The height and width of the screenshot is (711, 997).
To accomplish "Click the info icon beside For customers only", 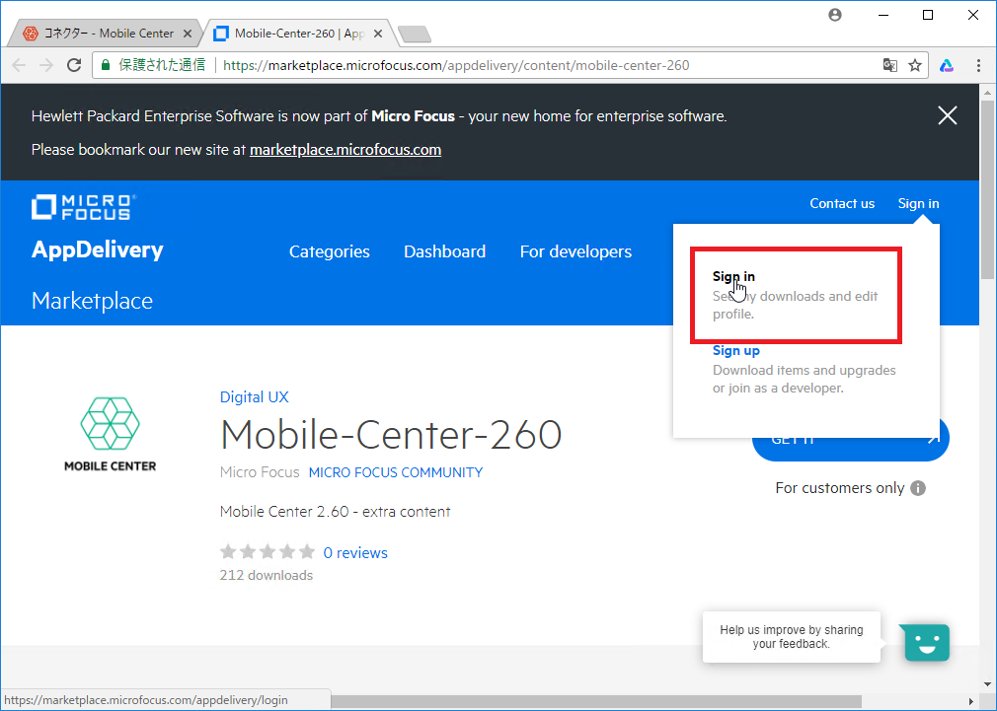I will pos(918,488).
